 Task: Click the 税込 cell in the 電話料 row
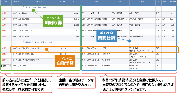click(x=163, y=13)
